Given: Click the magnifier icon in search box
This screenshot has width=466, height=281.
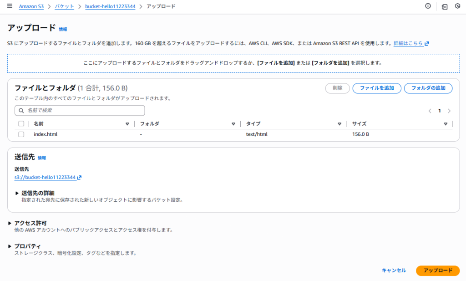Looking at the screenshot, I should 21,111.
